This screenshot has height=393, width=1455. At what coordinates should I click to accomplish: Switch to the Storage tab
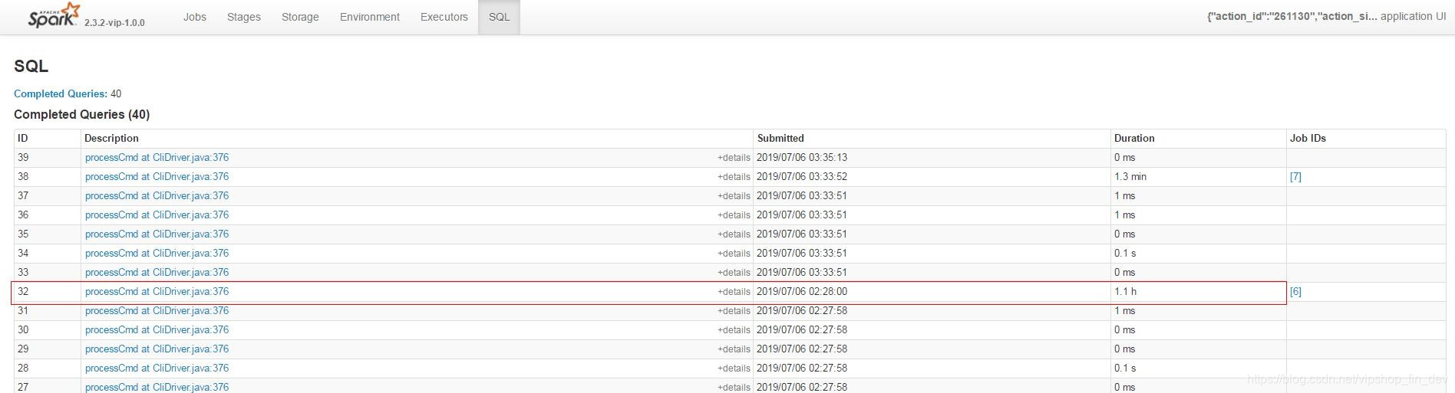coord(300,17)
